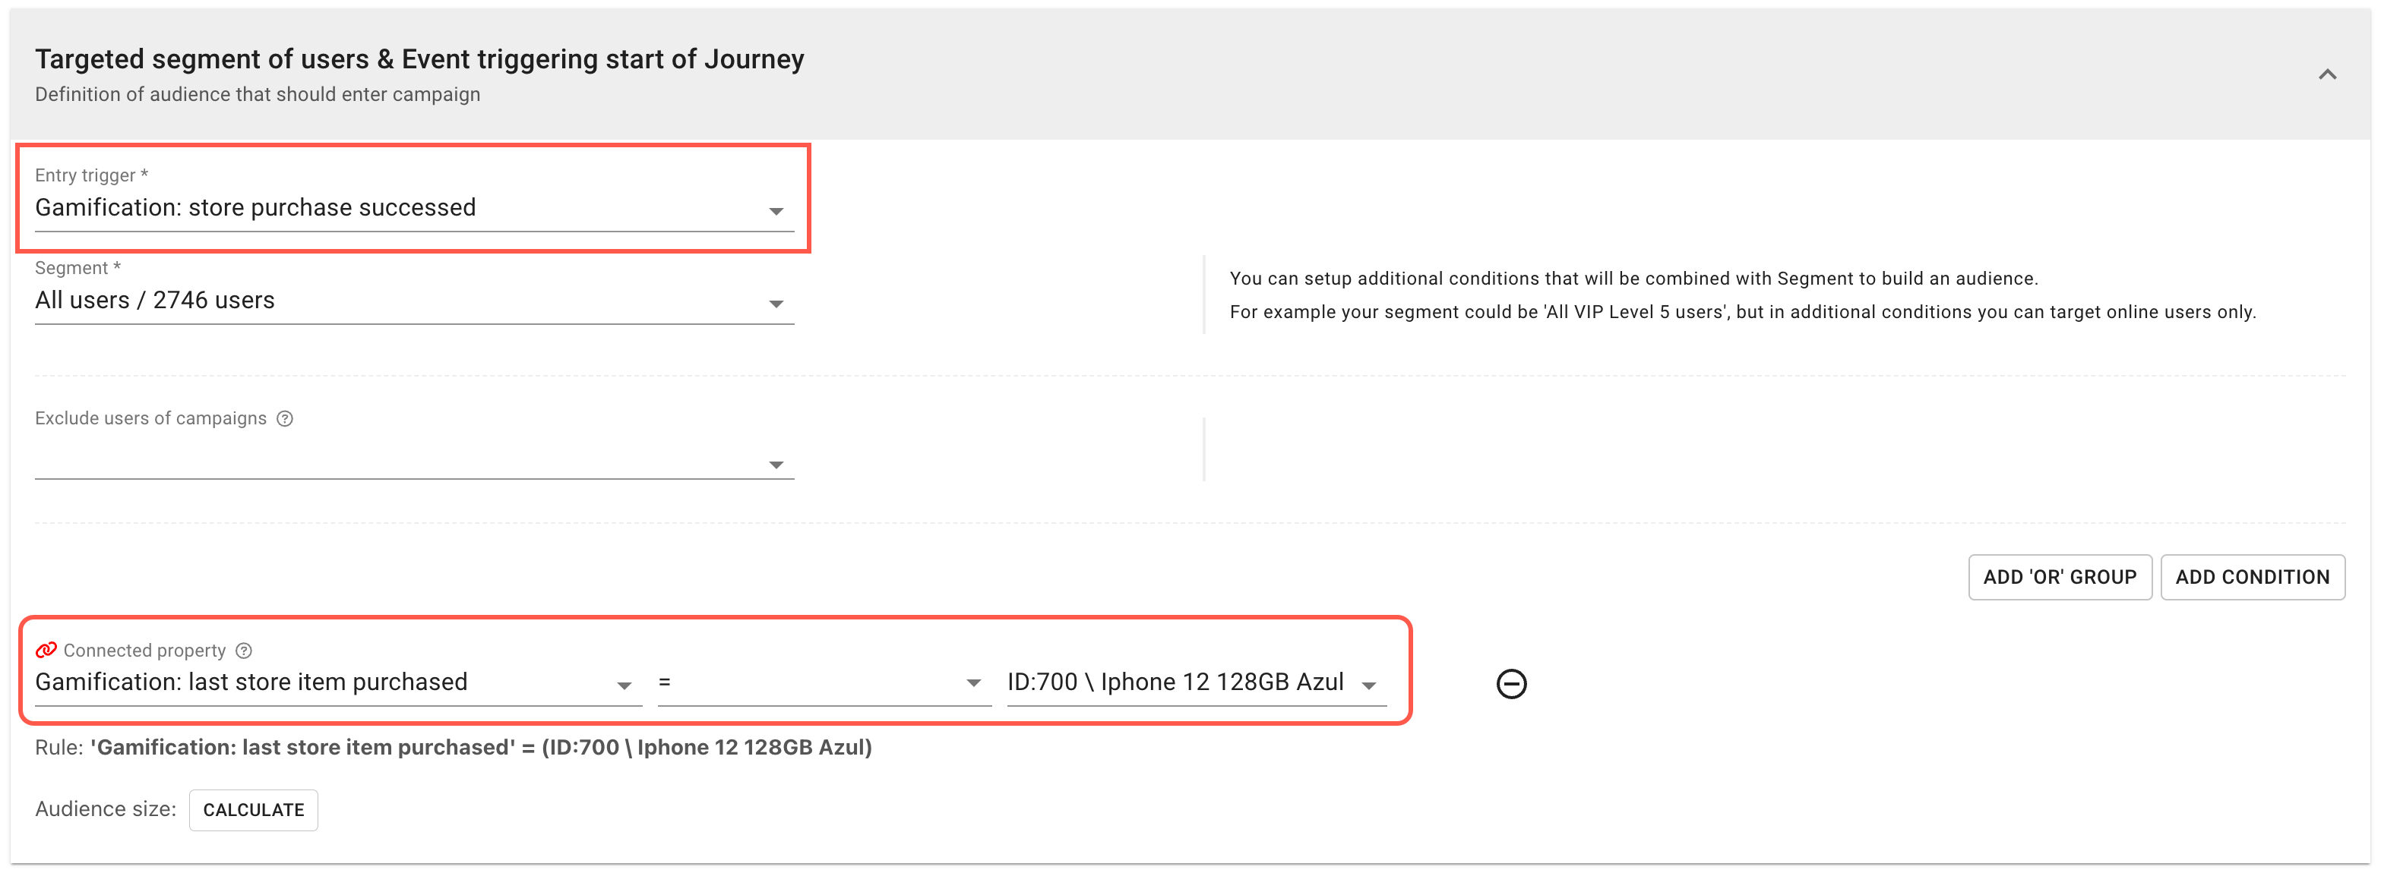
Task: Open the 'All users / 2746 users' segment selector
Action: pyautogui.click(x=388, y=301)
